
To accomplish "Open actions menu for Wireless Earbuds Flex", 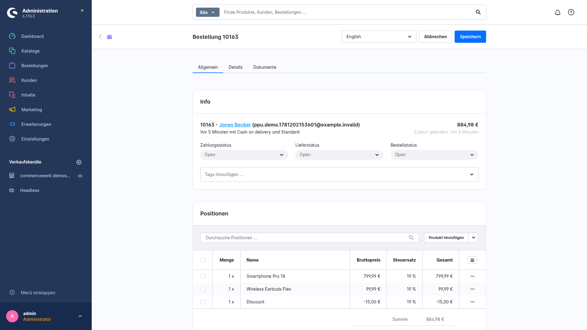I will pos(472,289).
